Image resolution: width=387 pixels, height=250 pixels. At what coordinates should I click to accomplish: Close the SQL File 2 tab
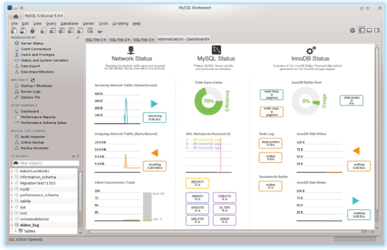pyautogui.click(x=129, y=40)
